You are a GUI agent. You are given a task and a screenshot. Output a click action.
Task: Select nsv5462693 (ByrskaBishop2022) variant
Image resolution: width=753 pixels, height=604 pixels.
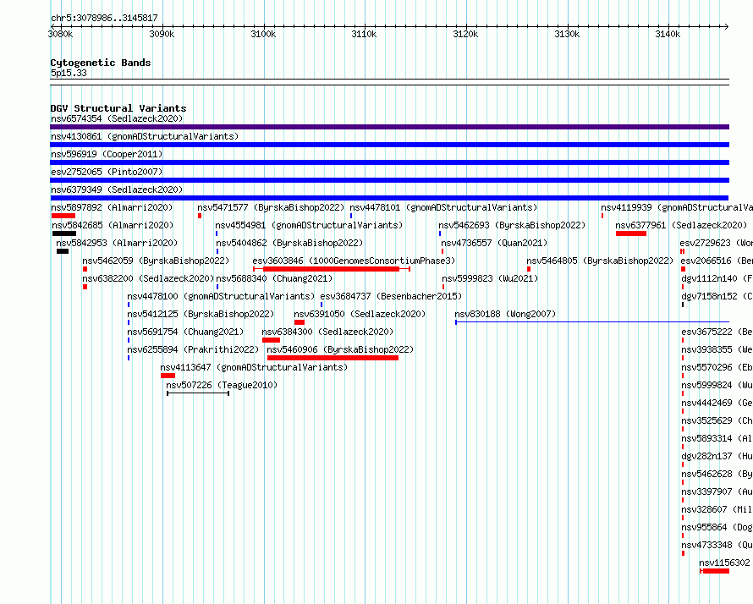coord(512,225)
